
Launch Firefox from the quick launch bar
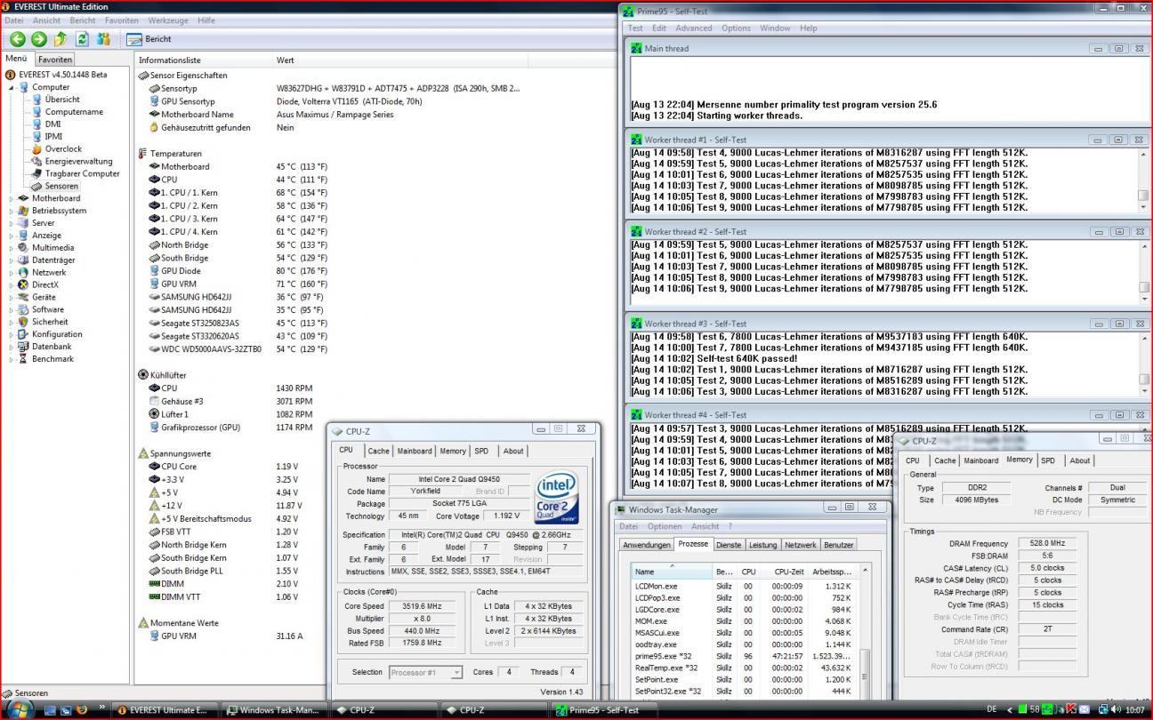82,709
